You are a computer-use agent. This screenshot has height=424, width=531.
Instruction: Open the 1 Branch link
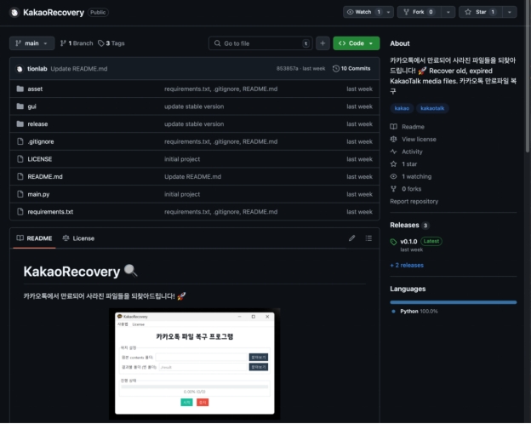[77, 43]
